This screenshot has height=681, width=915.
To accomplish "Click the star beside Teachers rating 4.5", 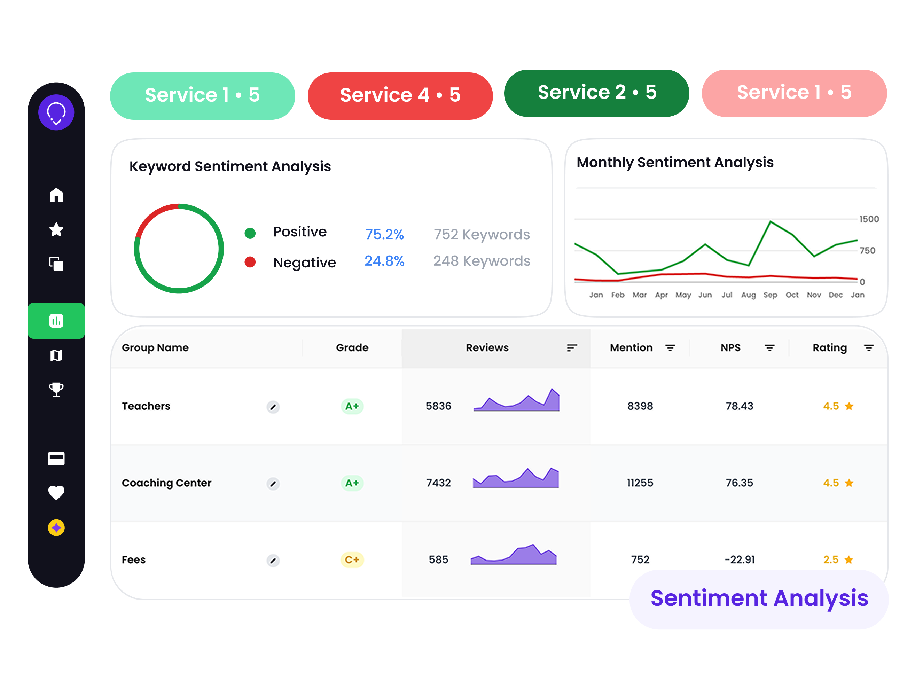I will 849,406.
